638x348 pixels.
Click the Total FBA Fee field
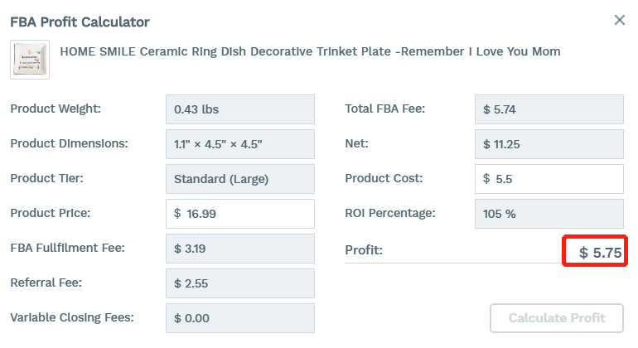pos(549,109)
